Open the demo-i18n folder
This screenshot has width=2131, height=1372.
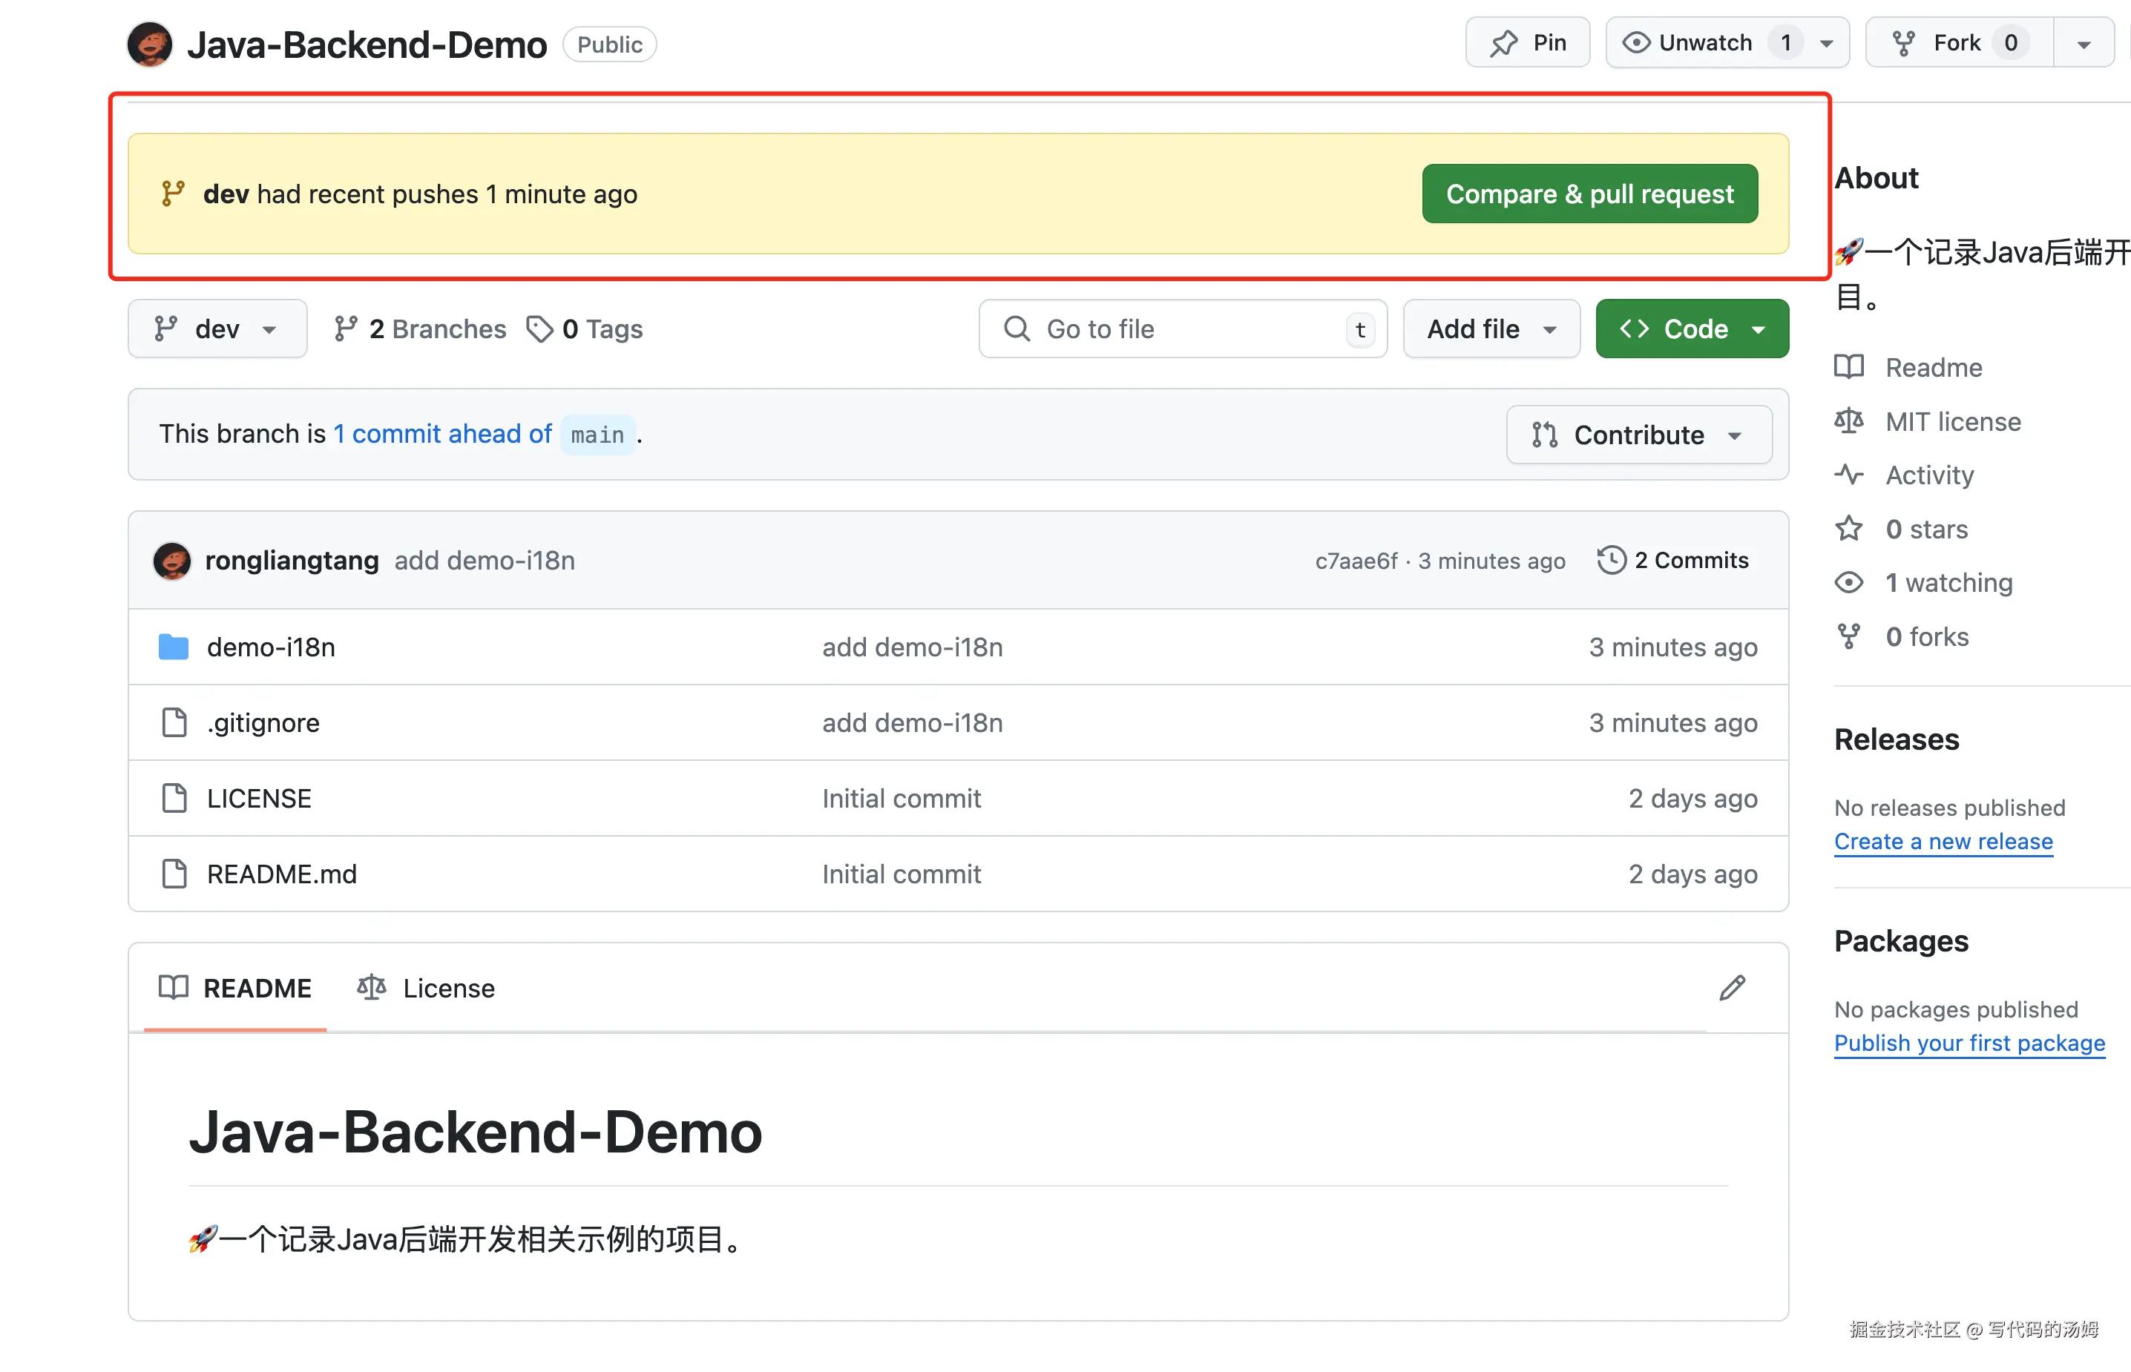coord(271,647)
